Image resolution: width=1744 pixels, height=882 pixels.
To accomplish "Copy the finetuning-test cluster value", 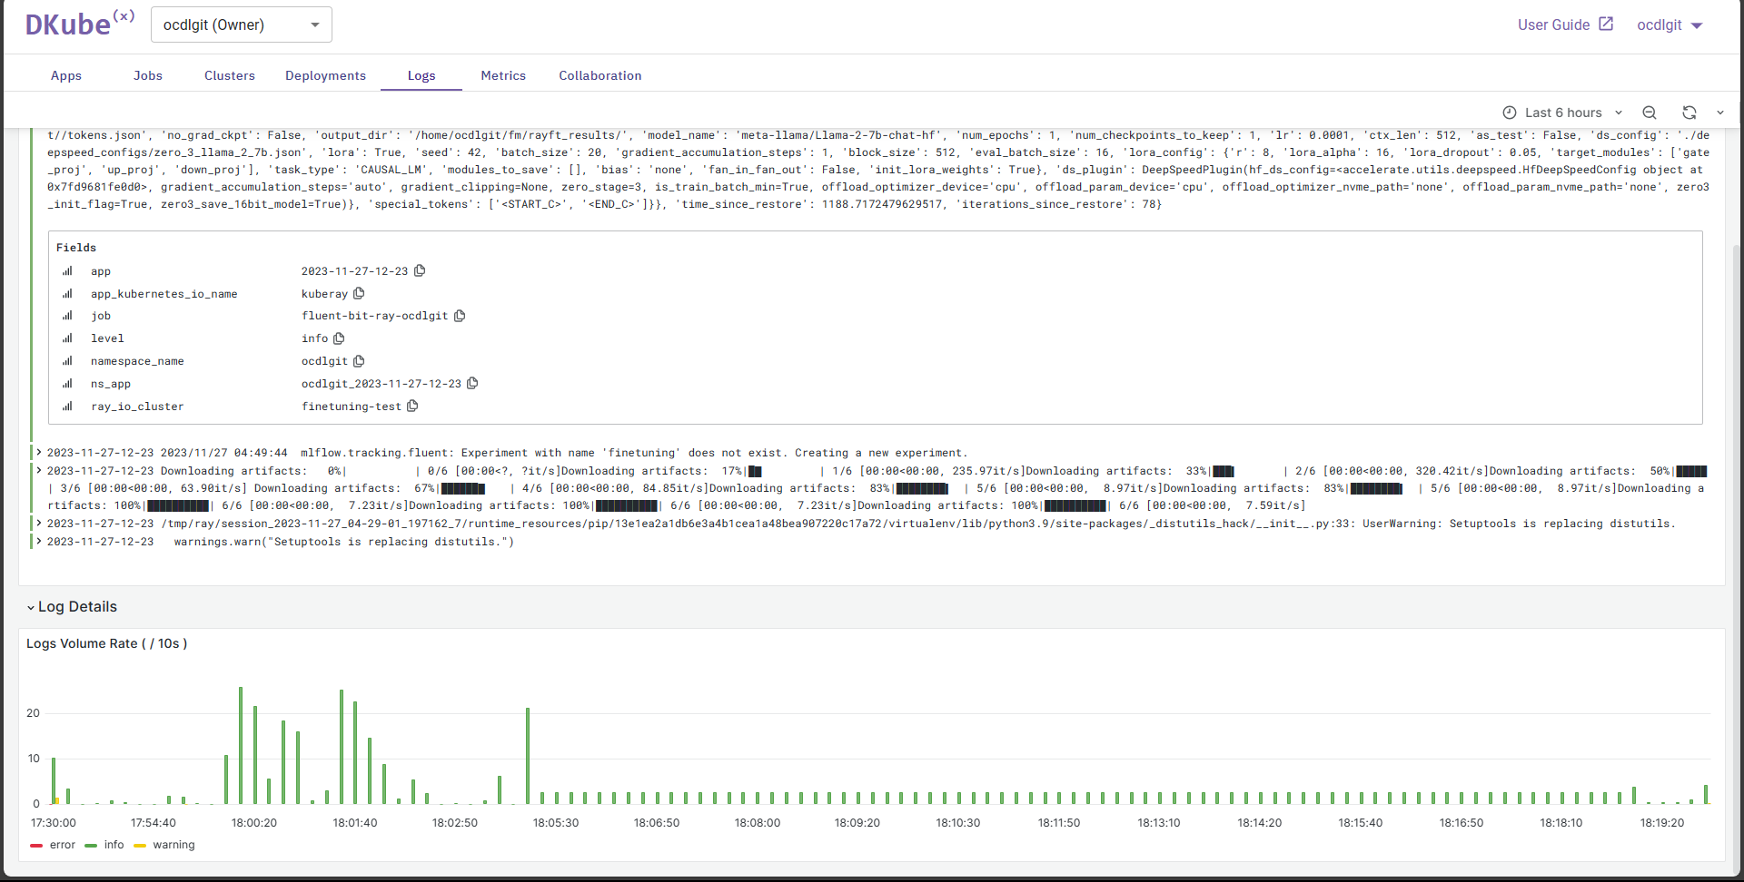I will 412,406.
